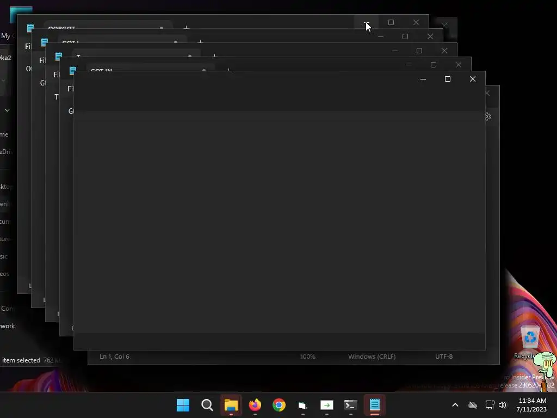Click the UTF-8 encoding indicator

[444, 356]
